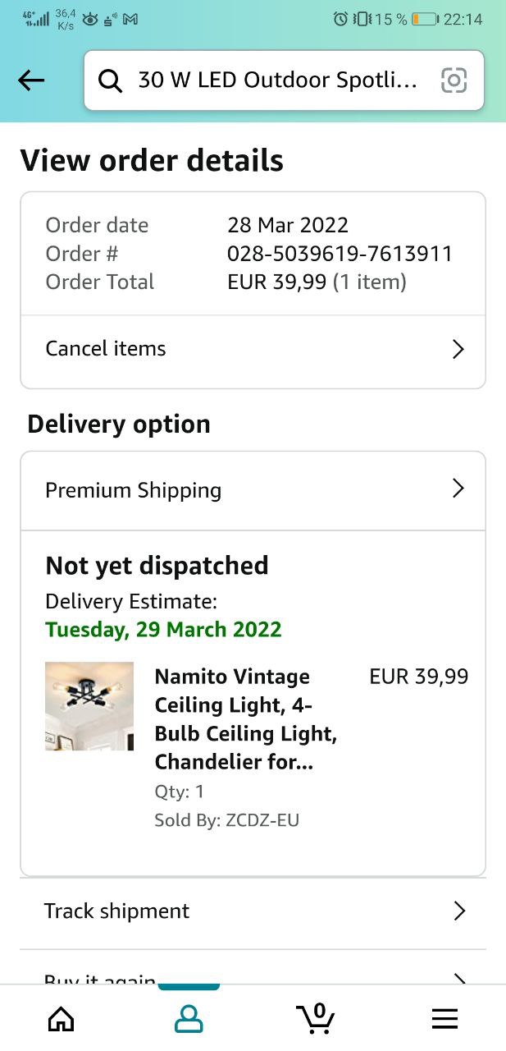
Task: Open Namito Vintage Ceiling Light product link
Action: (245, 719)
